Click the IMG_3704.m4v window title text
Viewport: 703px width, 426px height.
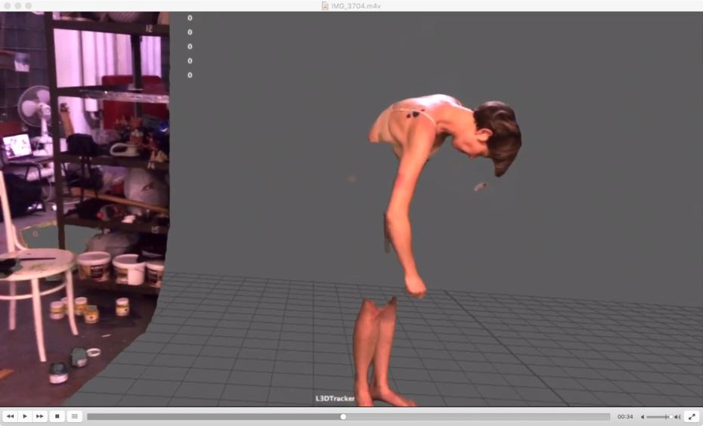356,6
